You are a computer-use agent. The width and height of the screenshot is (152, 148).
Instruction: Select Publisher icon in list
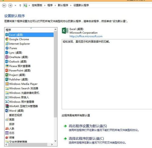coord(7,79)
